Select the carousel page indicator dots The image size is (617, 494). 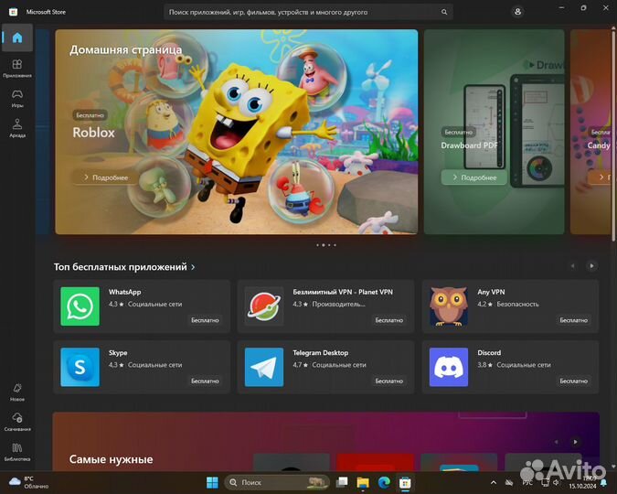click(326, 245)
